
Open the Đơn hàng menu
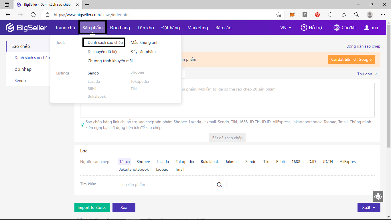[x=119, y=27]
